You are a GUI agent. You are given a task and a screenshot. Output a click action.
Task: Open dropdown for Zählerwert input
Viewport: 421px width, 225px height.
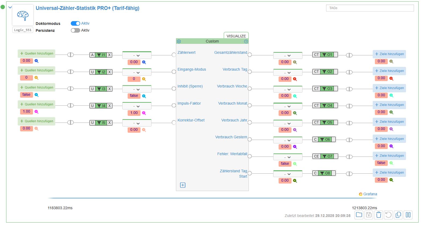[137, 55]
